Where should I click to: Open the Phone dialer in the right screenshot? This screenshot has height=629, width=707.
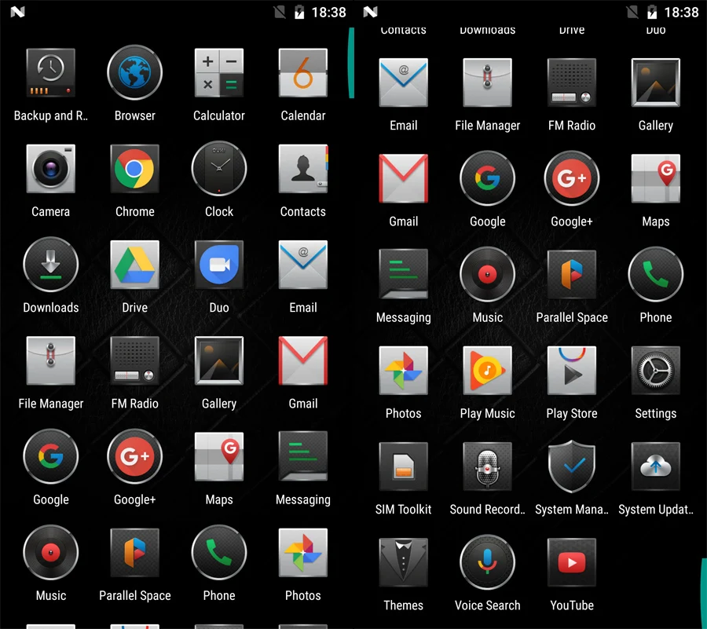tap(655, 274)
